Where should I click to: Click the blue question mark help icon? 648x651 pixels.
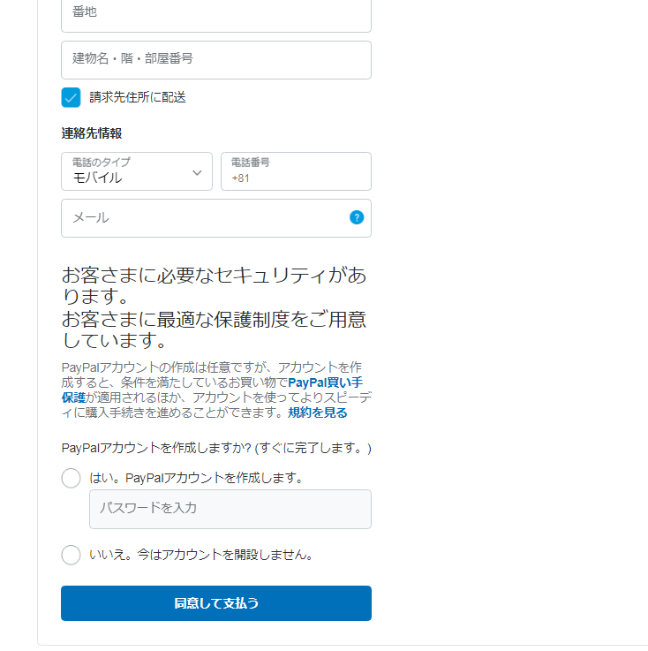pos(357,217)
